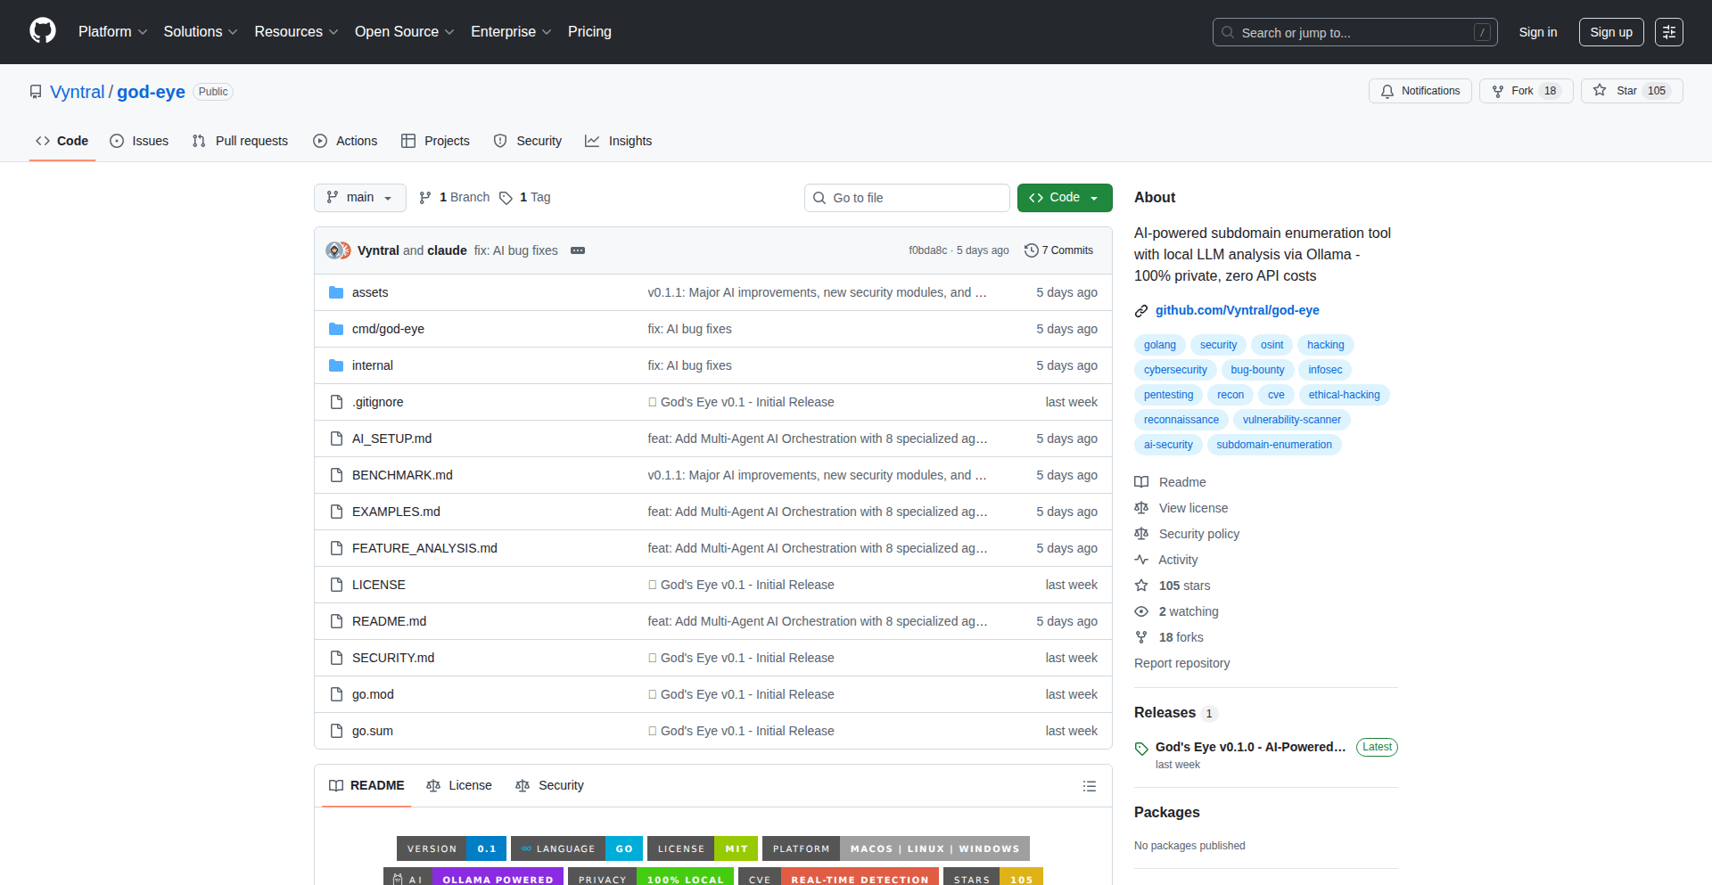Browse repositories tagged subdomain-enumeration
Viewport: 1712px width, 885px height.
tap(1274, 444)
